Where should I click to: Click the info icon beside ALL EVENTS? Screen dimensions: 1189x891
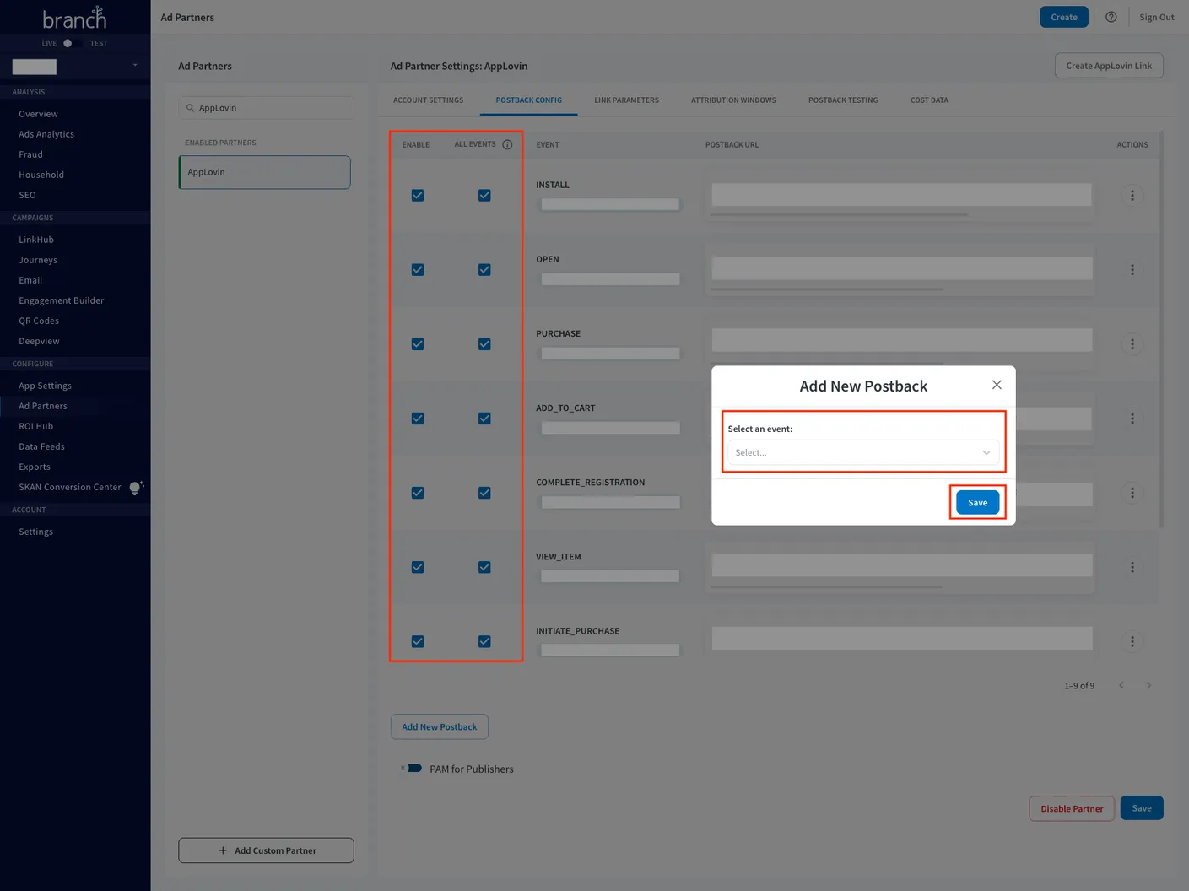507,144
